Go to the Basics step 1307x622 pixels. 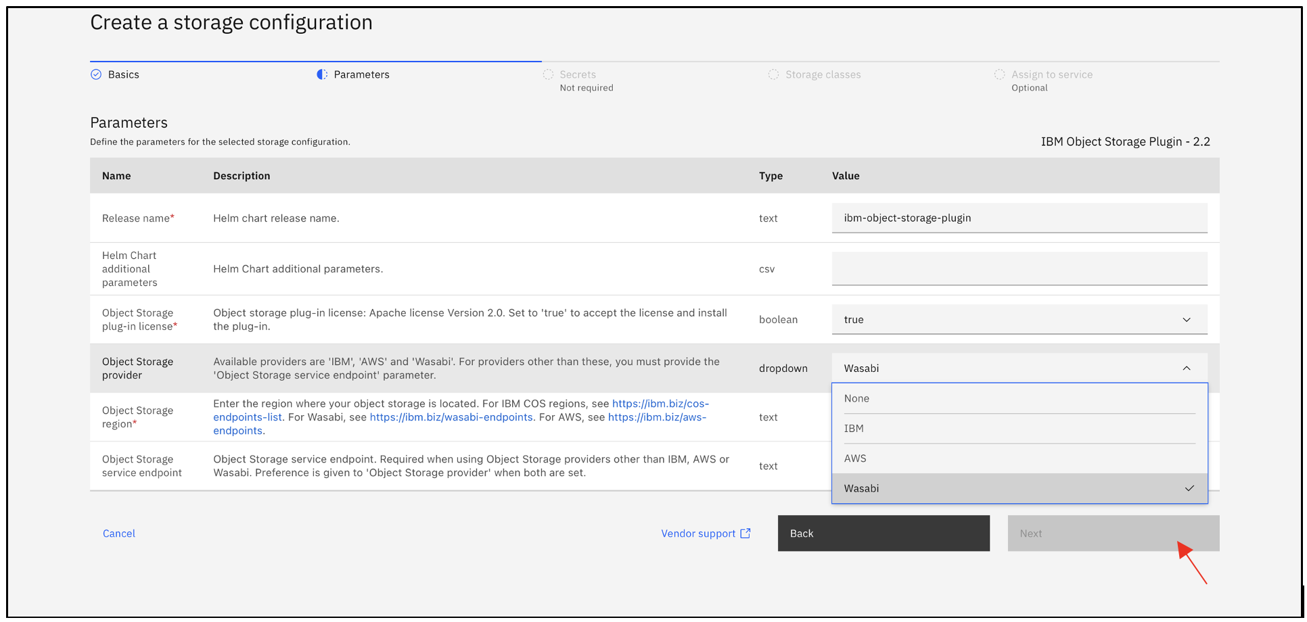(x=123, y=74)
